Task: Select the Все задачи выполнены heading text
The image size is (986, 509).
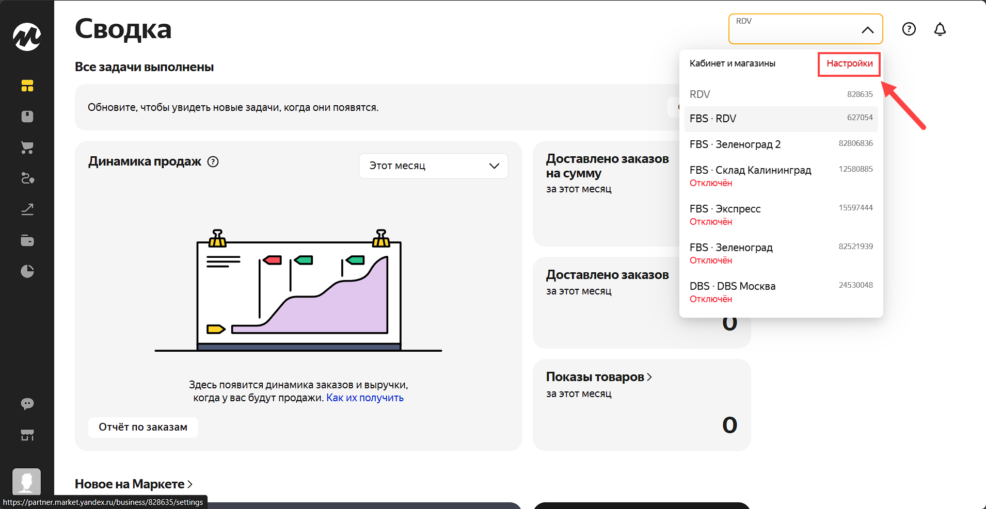Action: tap(144, 67)
